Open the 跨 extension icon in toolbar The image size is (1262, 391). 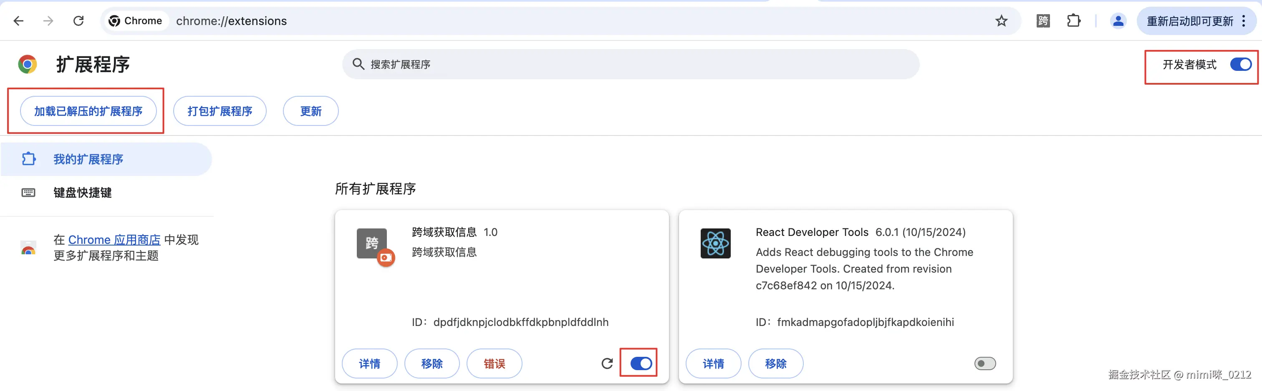coord(1043,21)
